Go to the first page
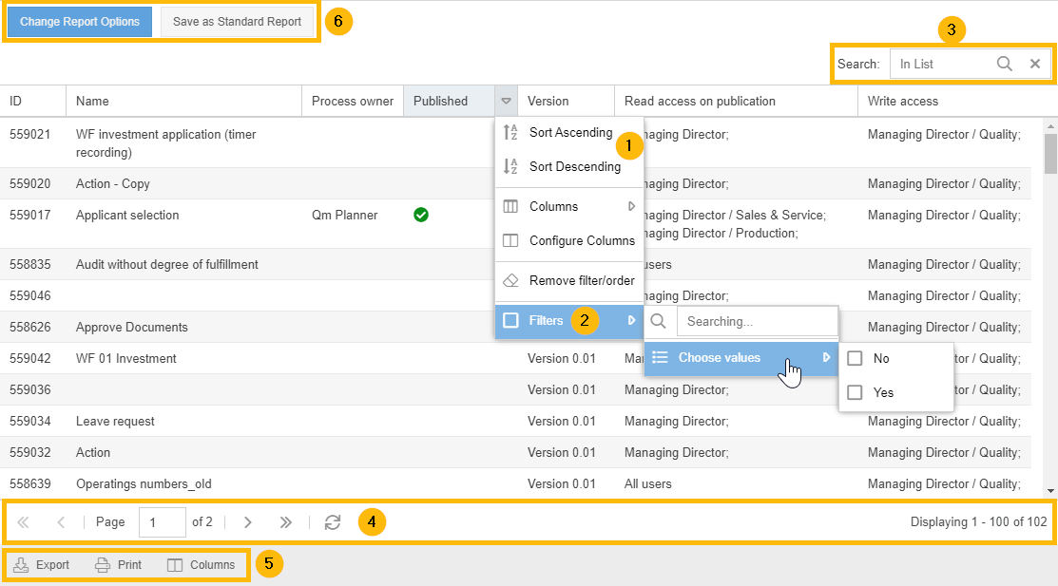This screenshot has width=1058, height=586. pyautogui.click(x=23, y=522)
